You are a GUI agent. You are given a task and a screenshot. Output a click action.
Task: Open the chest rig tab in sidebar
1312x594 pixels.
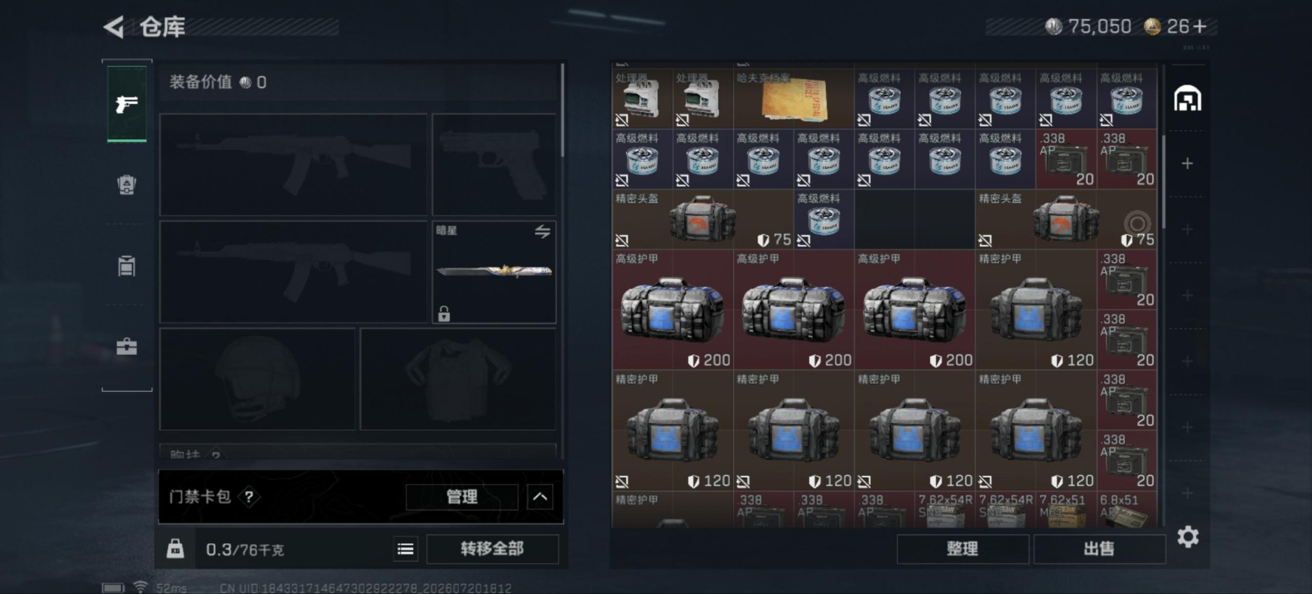coord(126,266)
